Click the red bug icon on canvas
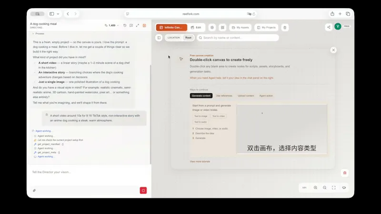The height and width of the screenshot is (214, 381). pos(344,173)
